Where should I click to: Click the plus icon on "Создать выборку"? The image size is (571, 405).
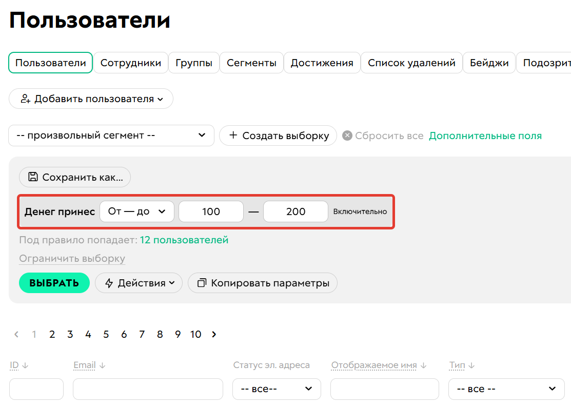tap(234, 136)
